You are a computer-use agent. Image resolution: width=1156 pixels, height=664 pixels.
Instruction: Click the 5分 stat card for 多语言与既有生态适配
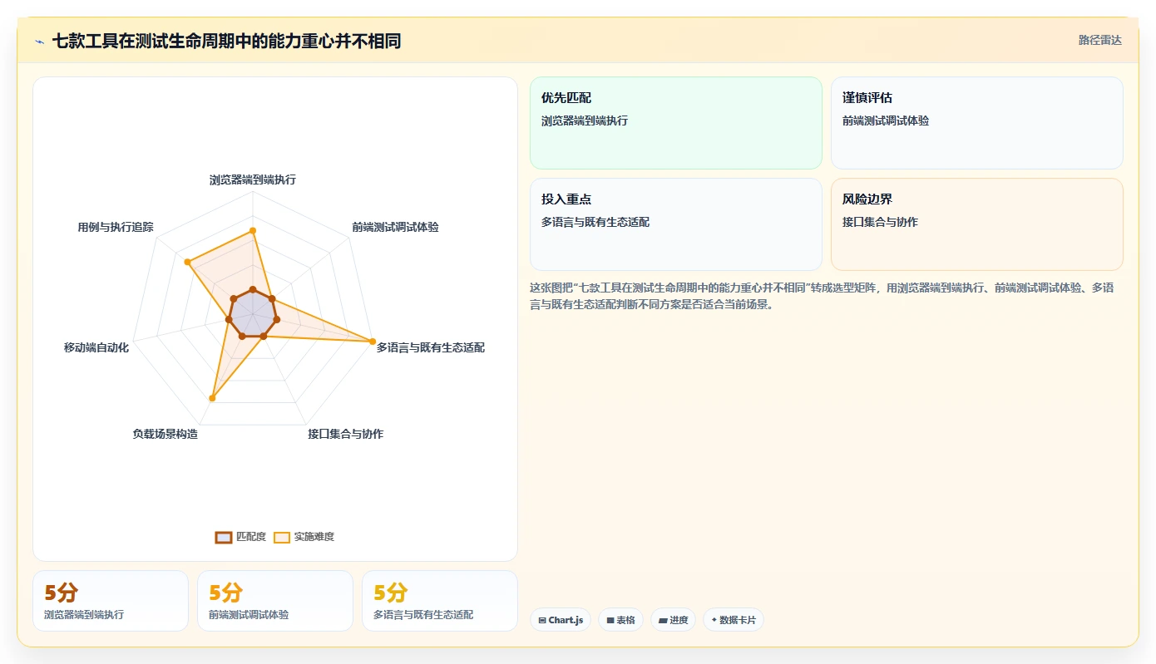(x=440, y=601)
